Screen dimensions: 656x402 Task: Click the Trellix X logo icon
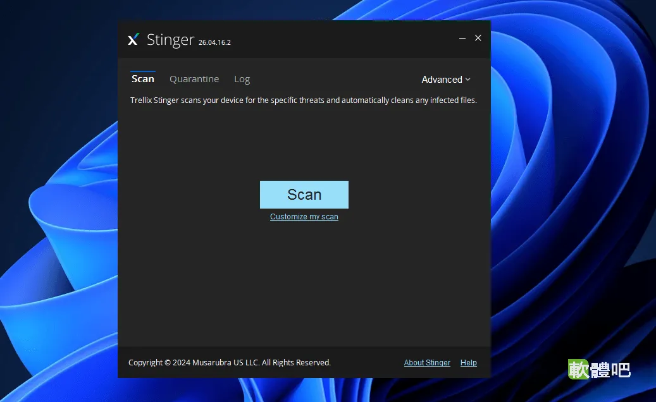pos(133,39)
